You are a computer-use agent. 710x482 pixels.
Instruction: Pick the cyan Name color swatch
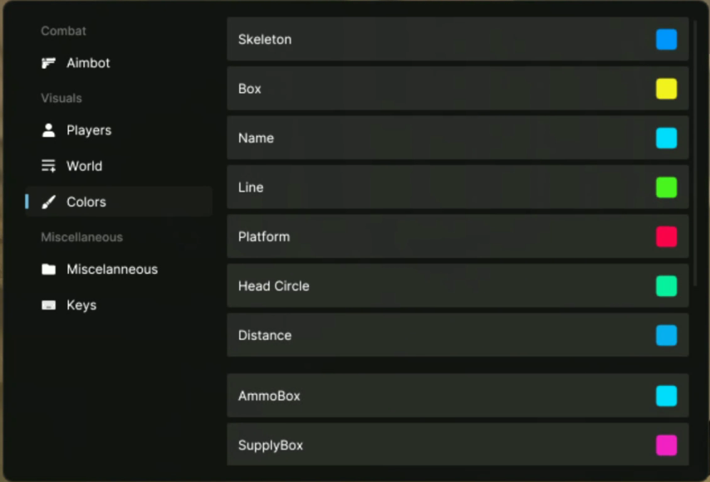(666, 139)
